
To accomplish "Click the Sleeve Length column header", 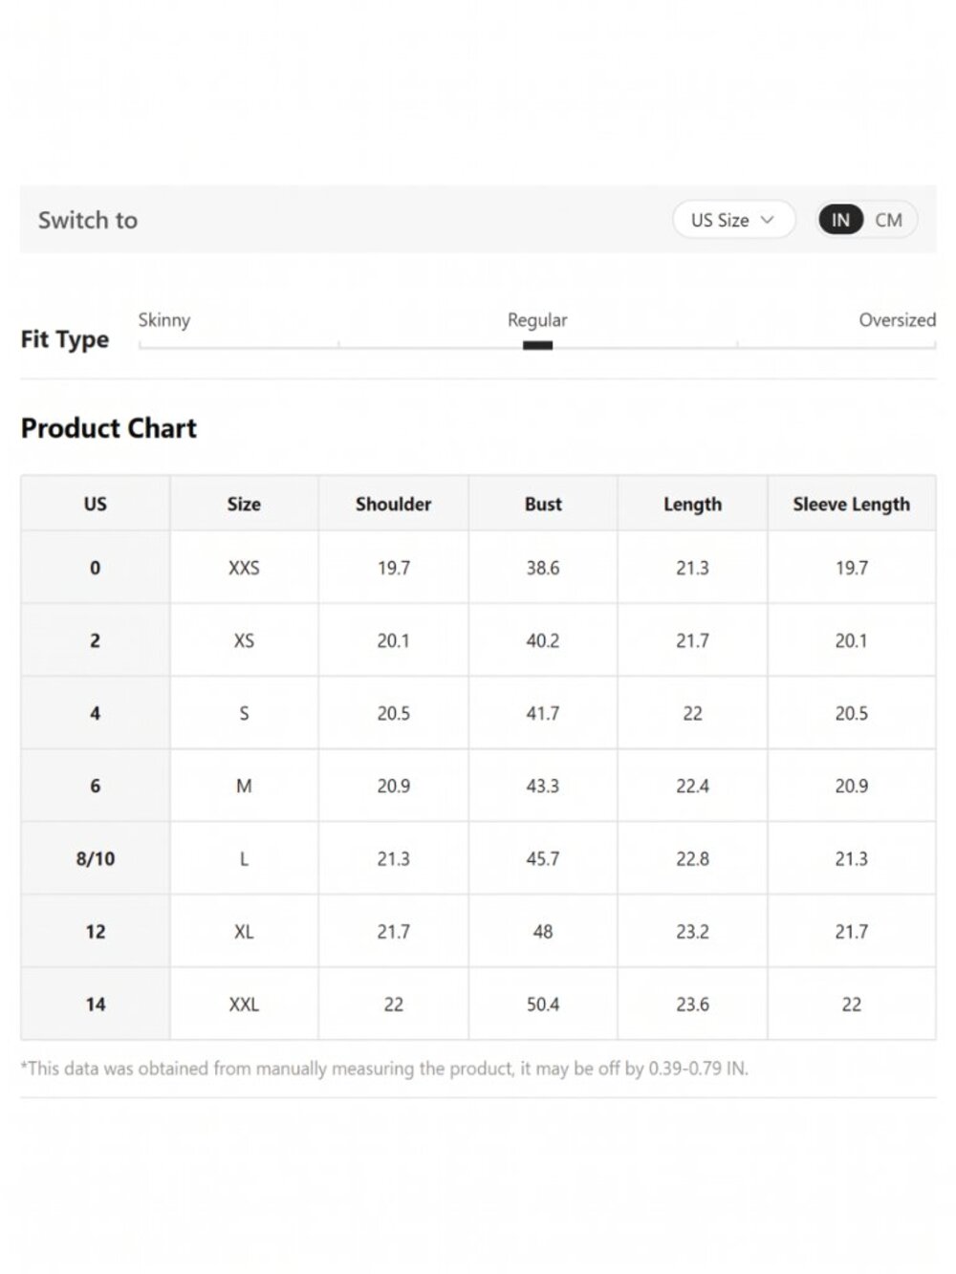I will tap(851, 504).
